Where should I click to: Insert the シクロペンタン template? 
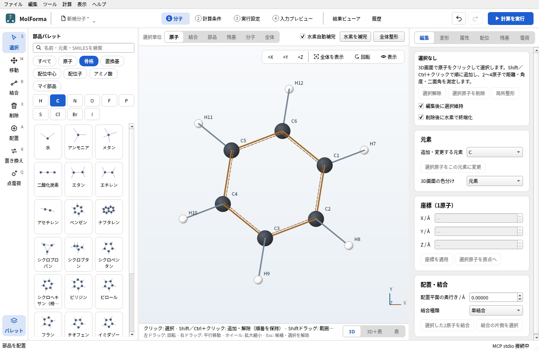[x=109, y=254]
